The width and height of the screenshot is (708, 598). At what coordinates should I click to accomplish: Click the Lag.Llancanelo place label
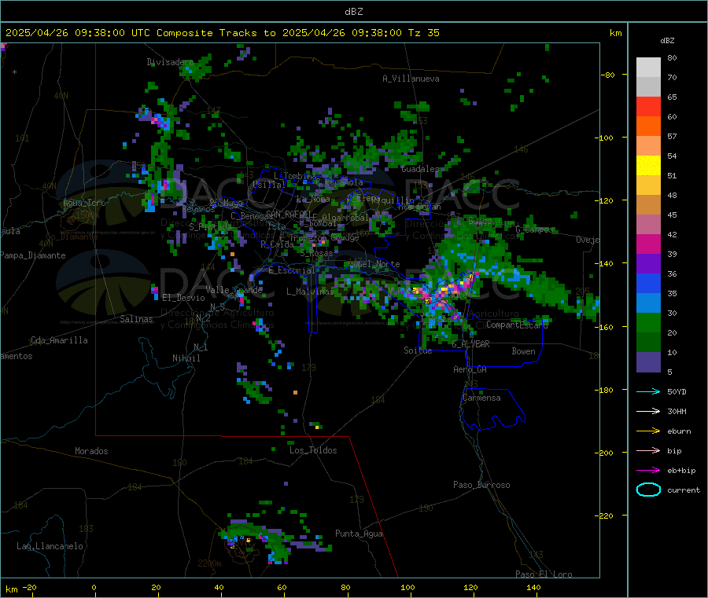[50, 546]
